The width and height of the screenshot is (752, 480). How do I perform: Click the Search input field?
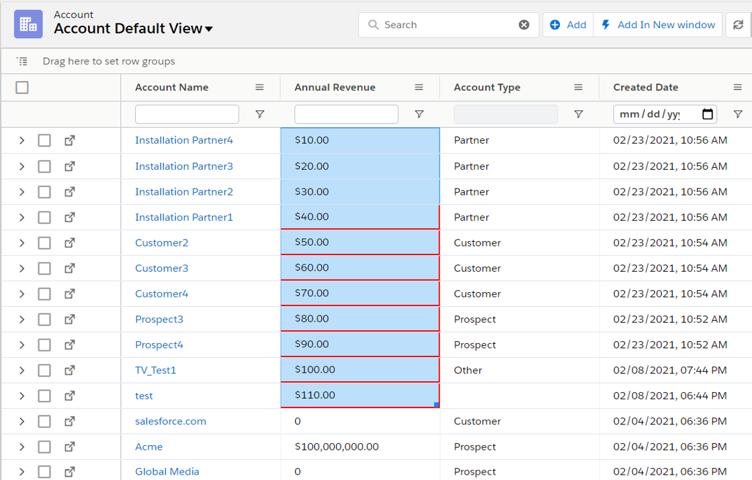[x=447, y=25]
